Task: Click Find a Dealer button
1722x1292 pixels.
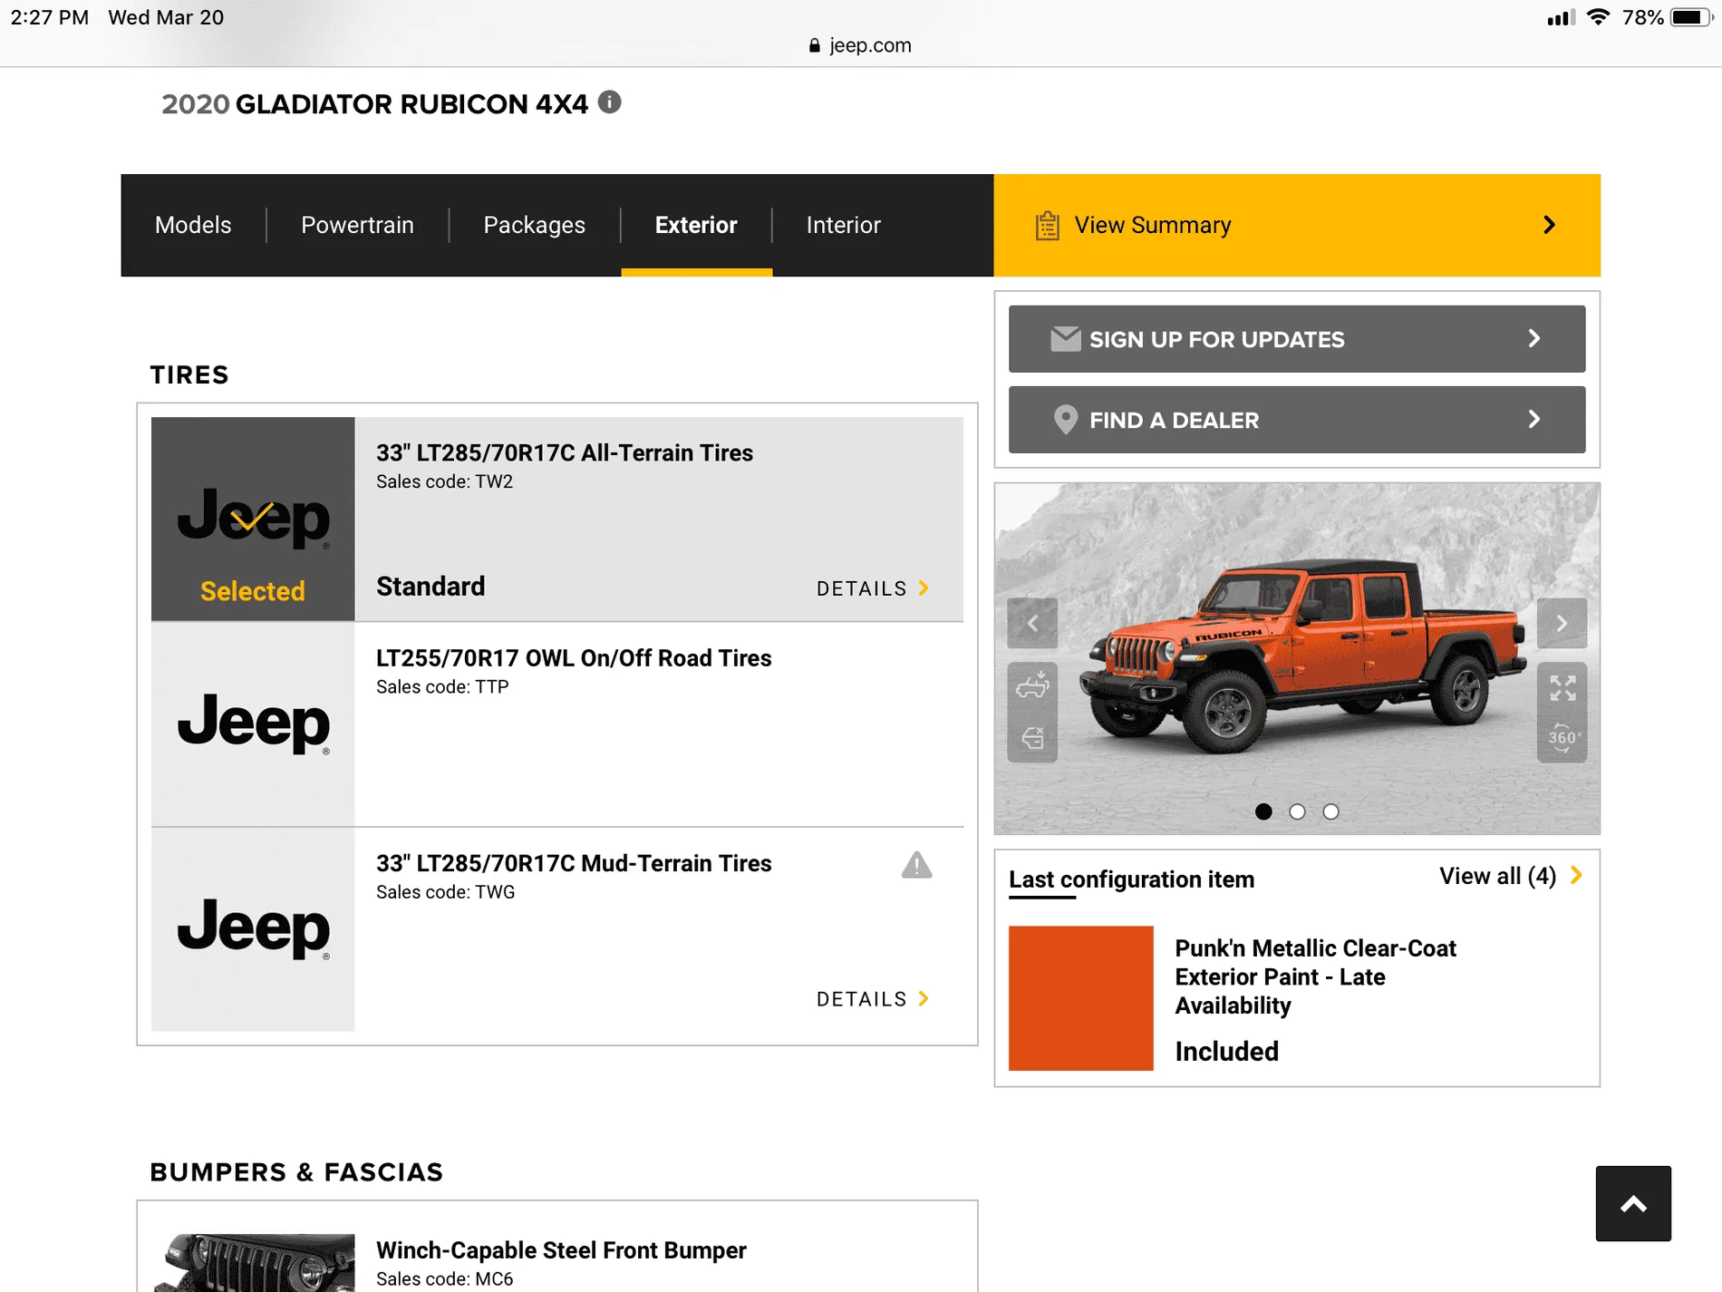Action: pyautogui.click(x=1297, y=420)
